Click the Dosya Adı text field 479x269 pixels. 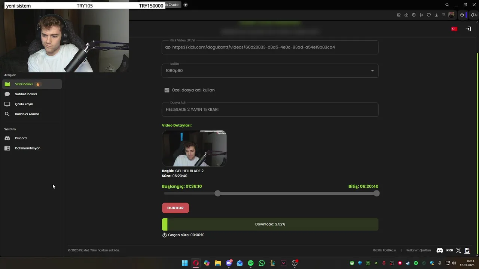click(x=270, y=109)
